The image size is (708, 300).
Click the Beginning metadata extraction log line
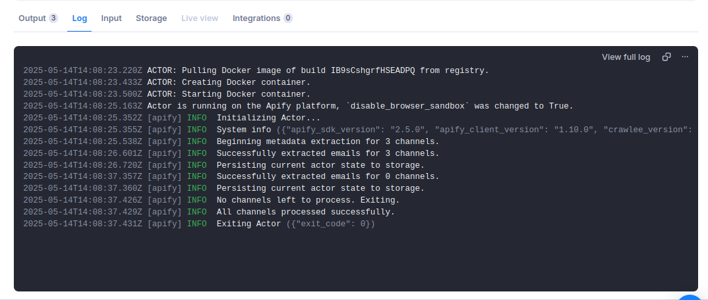(328, 141)
